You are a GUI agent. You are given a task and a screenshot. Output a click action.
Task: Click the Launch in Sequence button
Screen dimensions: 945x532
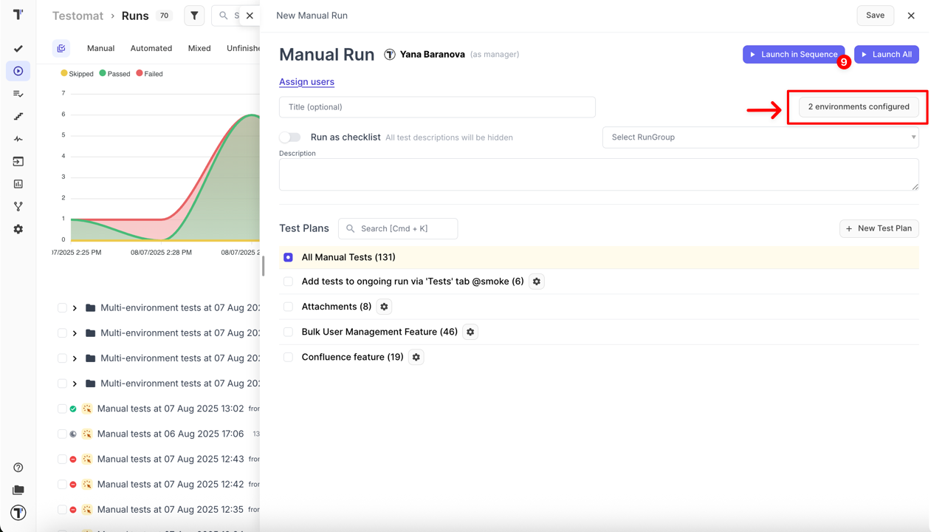(x=793, y=55)
